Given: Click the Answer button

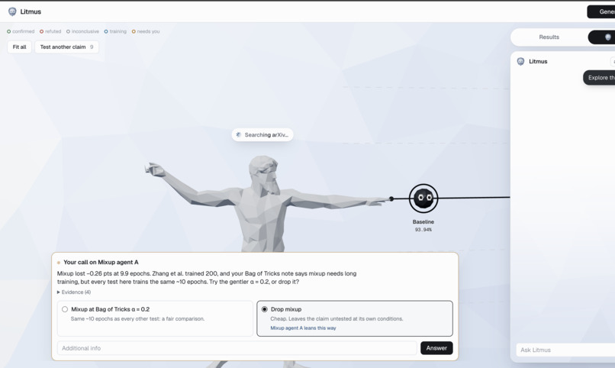Looking at the screenshot, I should pyautogui.click(x=436, y=348).
